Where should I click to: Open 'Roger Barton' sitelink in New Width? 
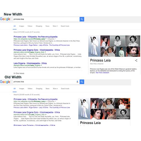pos(33,45)
